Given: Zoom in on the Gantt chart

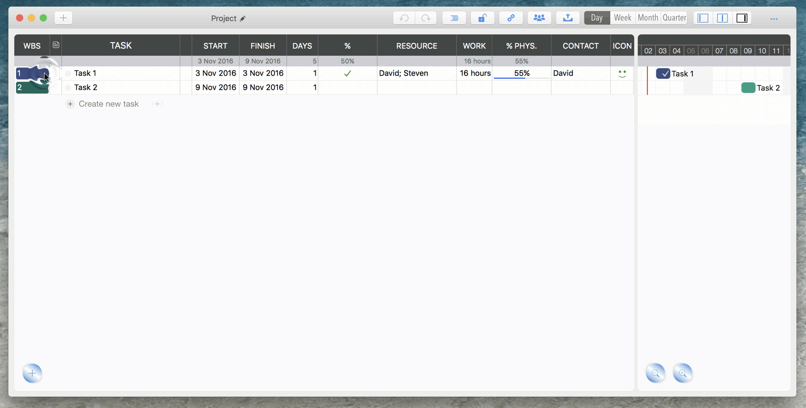Looking at the screenshot, I should (682, 373).
